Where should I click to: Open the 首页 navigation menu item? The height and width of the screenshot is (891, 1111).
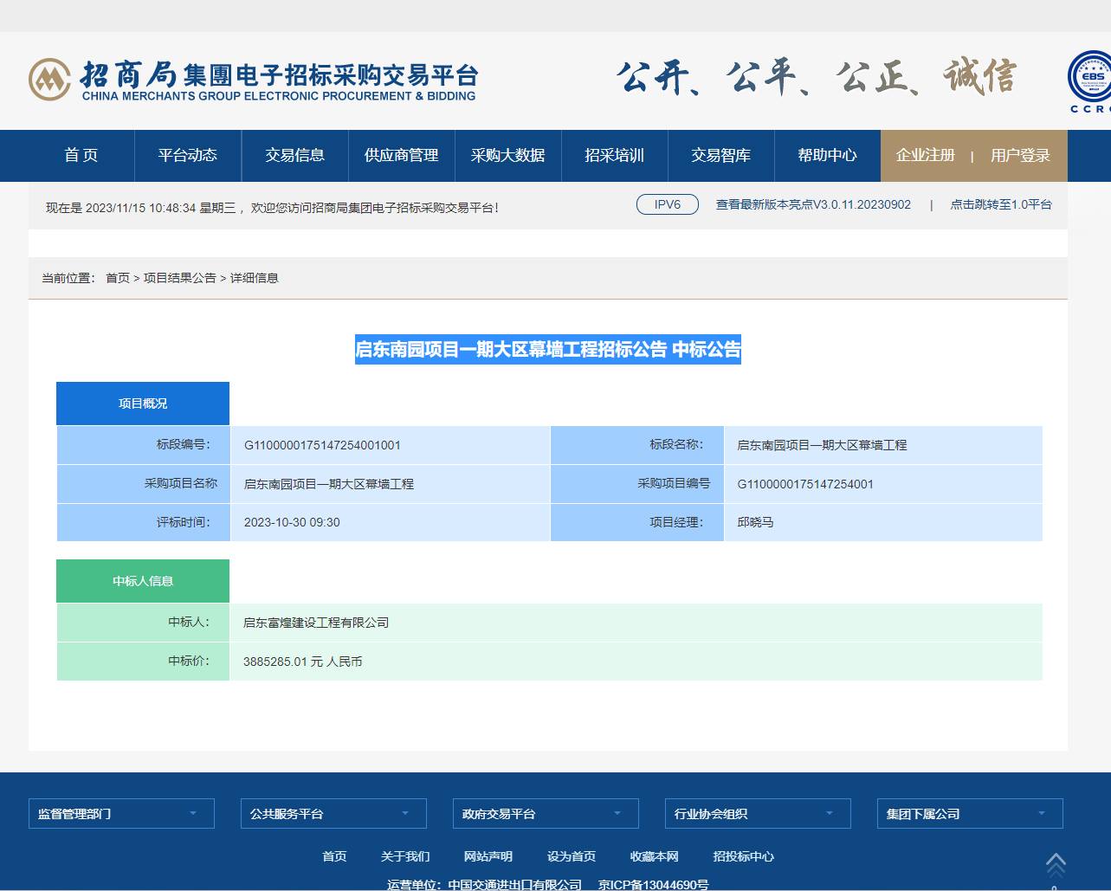pos(81,156)
